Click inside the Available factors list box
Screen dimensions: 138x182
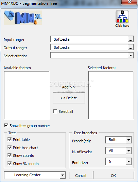[27, 95]
